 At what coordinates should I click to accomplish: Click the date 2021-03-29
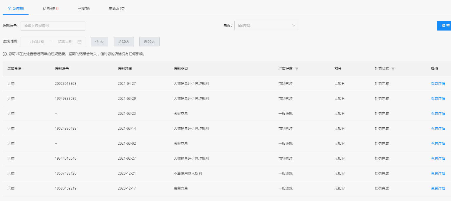pos(127,99)
